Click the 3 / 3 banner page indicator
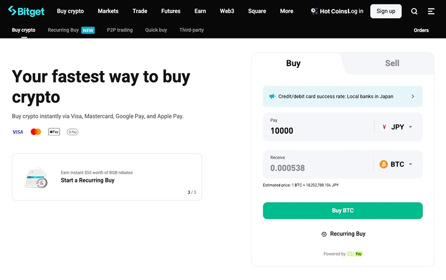The width and height of the screenshot is (446, 280). click(x=192, y=193)
